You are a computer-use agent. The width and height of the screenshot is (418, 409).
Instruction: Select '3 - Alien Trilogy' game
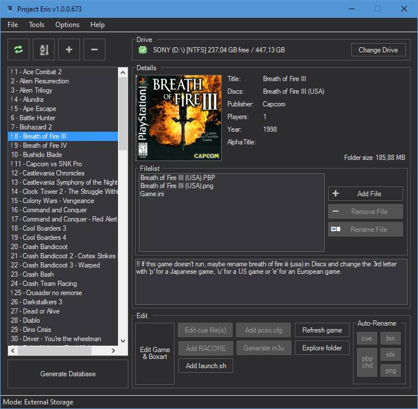tap(63, 90)
